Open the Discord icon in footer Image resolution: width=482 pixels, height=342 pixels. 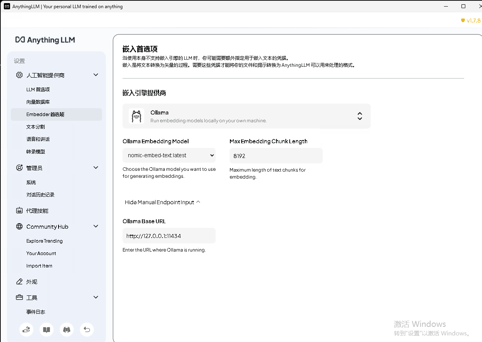click(x=67, y=330)
